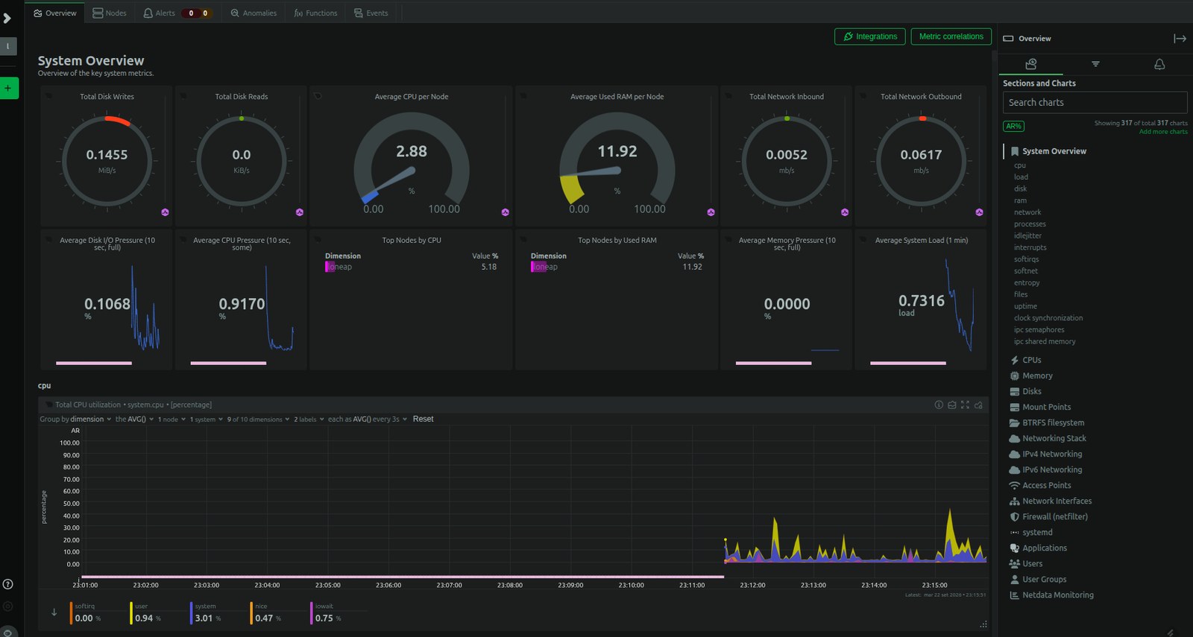Open the help question mark icon
This screenshot has height=637, width=1193.
tap(8, 584)
